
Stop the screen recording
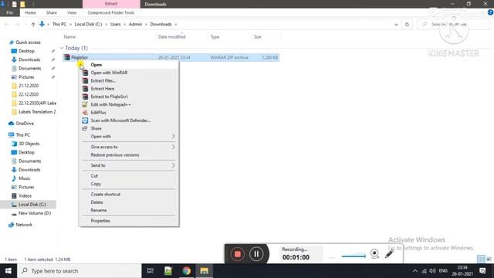(x=238, y=254)
